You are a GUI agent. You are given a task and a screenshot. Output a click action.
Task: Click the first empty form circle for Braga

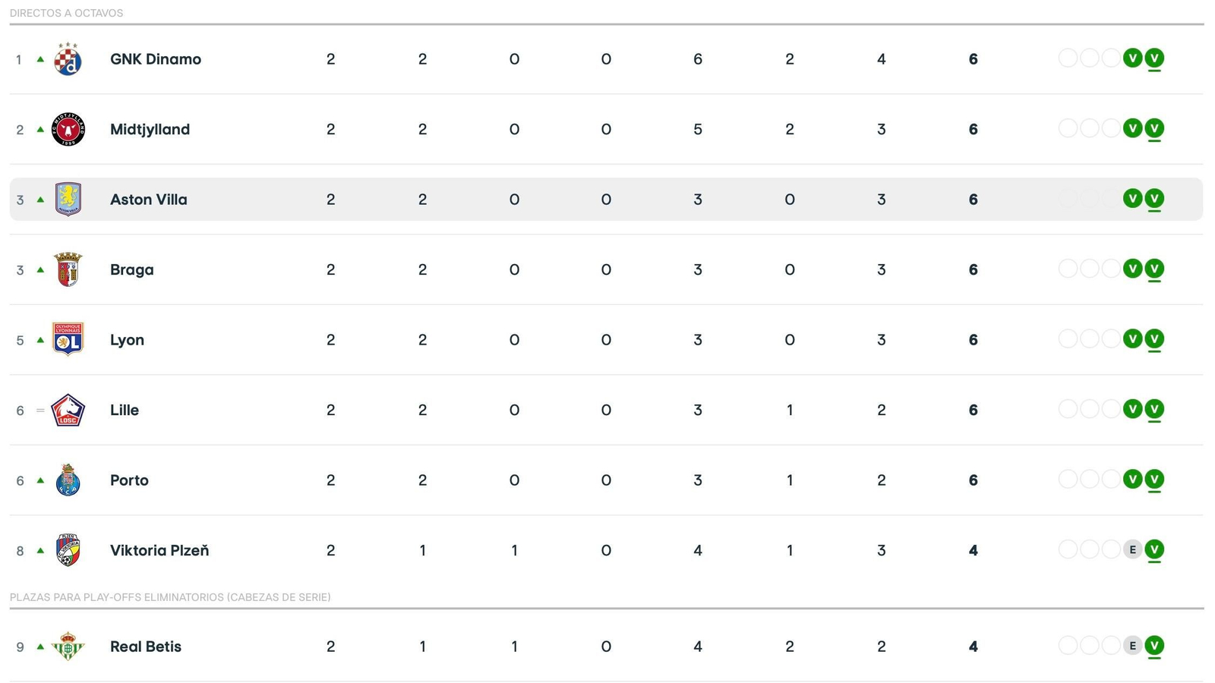pyautogui.click(x=1068, y=269)
